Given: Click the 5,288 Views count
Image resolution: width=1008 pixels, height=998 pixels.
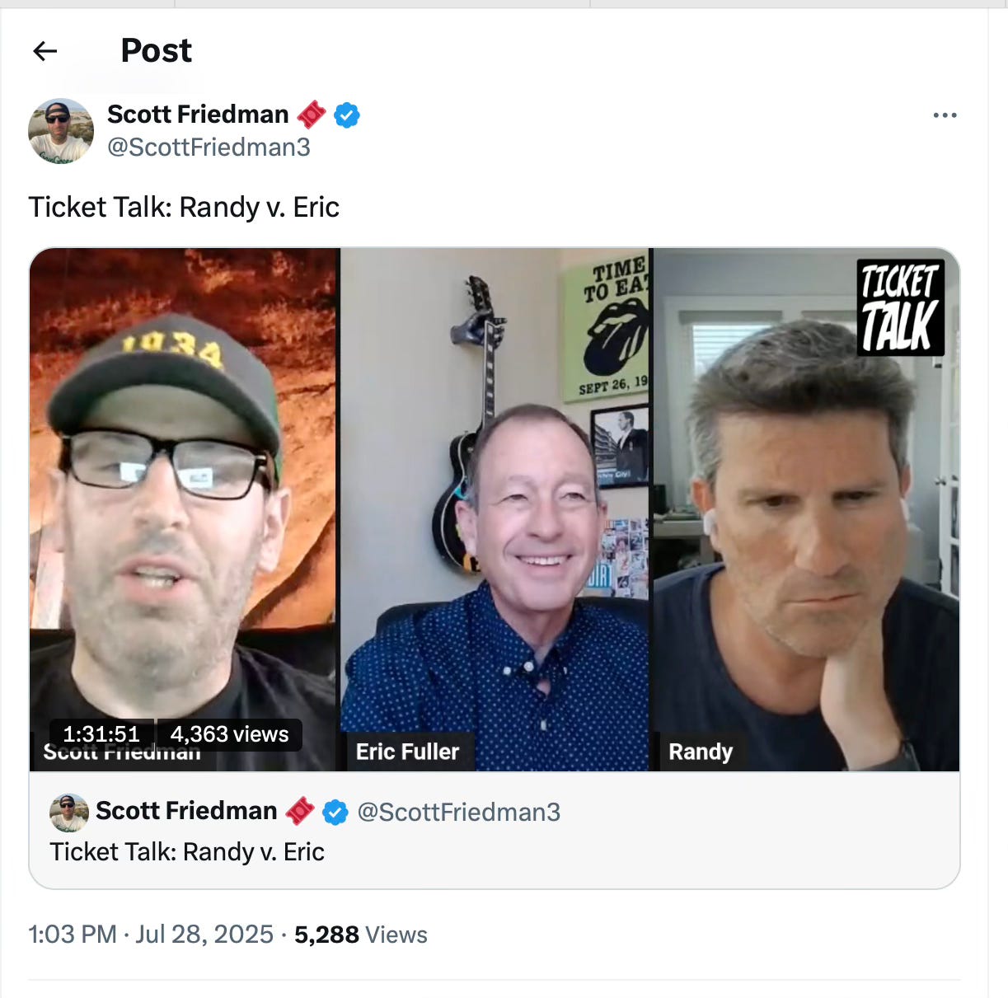Looking at the screenshot, I should [x=361, y=935].
